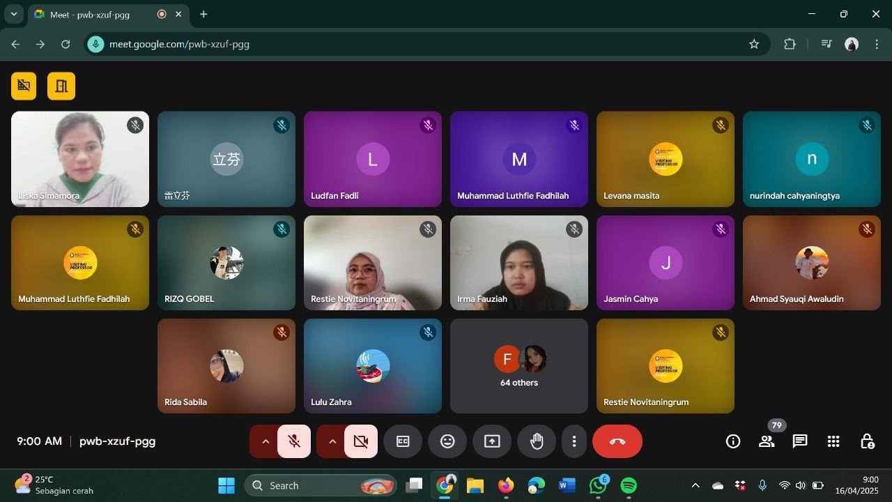Click the Liska Simamora video tile

[x=80, y=159]
